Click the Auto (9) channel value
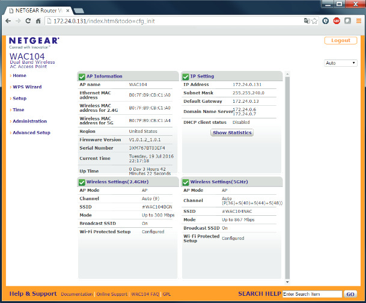Viewport: 366px width, 303px height. click(151, 198)
